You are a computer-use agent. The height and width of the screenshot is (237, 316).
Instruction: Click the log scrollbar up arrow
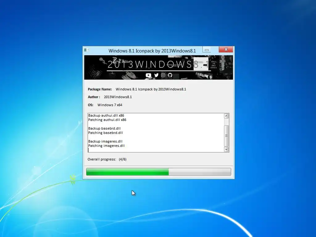pyautogui.click(x=226, y=116)
